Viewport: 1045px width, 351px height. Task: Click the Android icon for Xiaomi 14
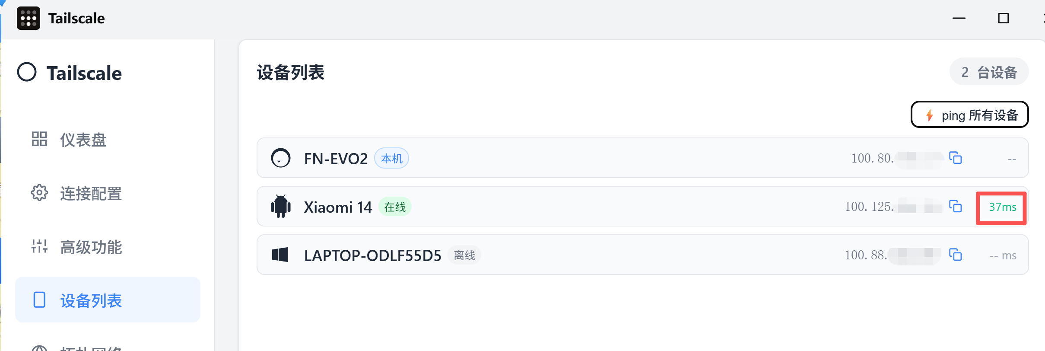point(280,206)
